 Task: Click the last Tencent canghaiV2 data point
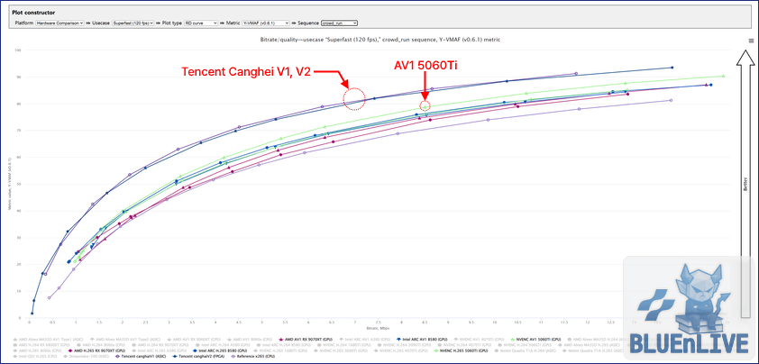click(x=672, y=68)
